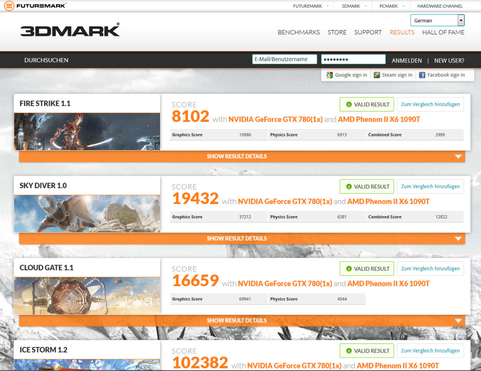481x371 pixels.
Task: Click the Sky Diver thumbnail image
Action: (x=87, y=213)
